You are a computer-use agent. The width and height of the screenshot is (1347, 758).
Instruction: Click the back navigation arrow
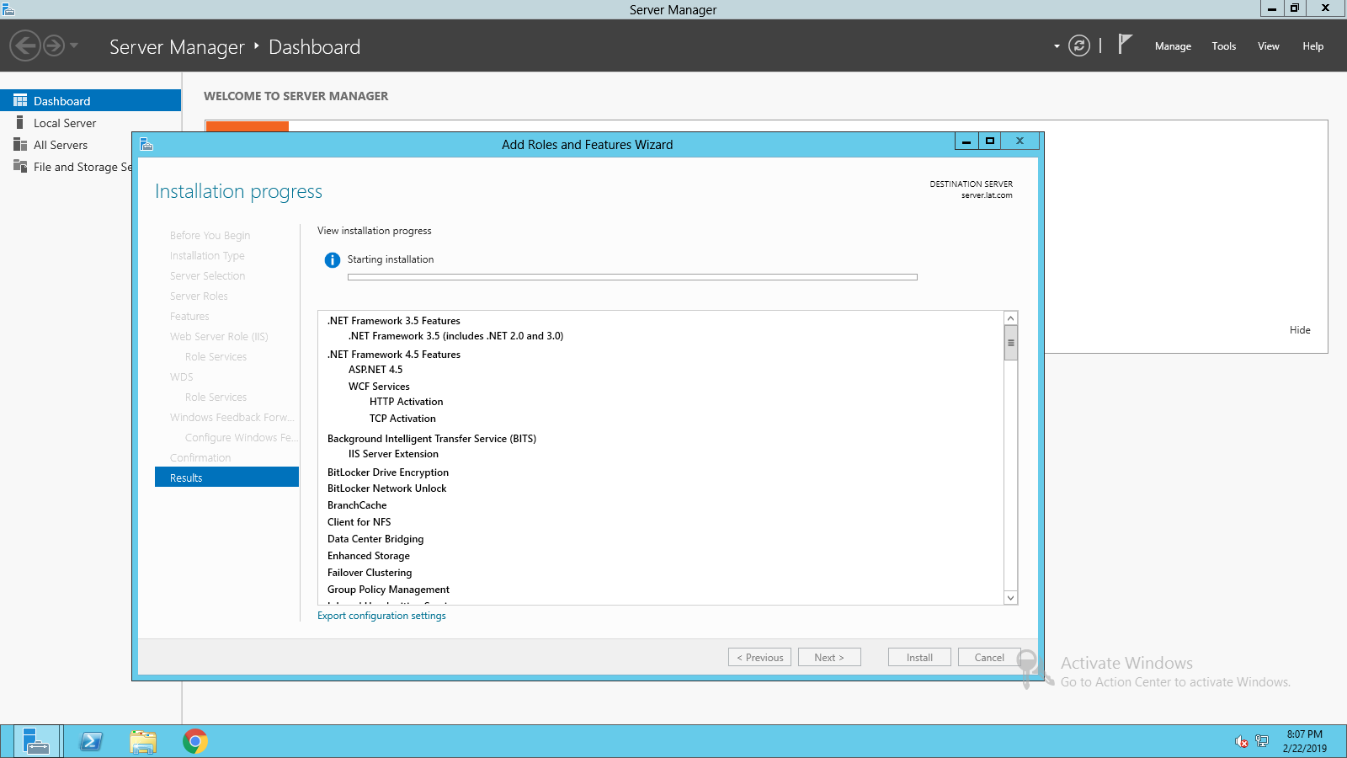pyautogui.click(x=25, y=45)
